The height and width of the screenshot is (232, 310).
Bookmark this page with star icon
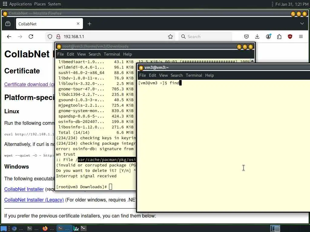pyautogui.click(x=170, y=37)
